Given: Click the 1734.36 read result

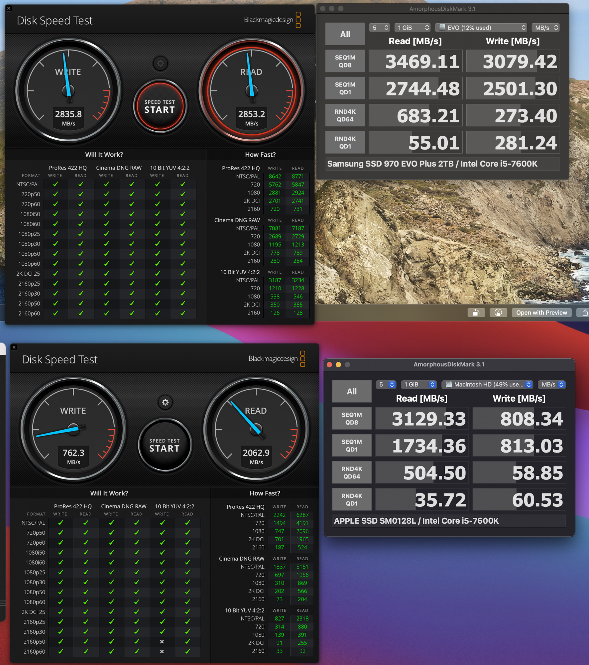Looking at the screenshot, I should [422, 445].
